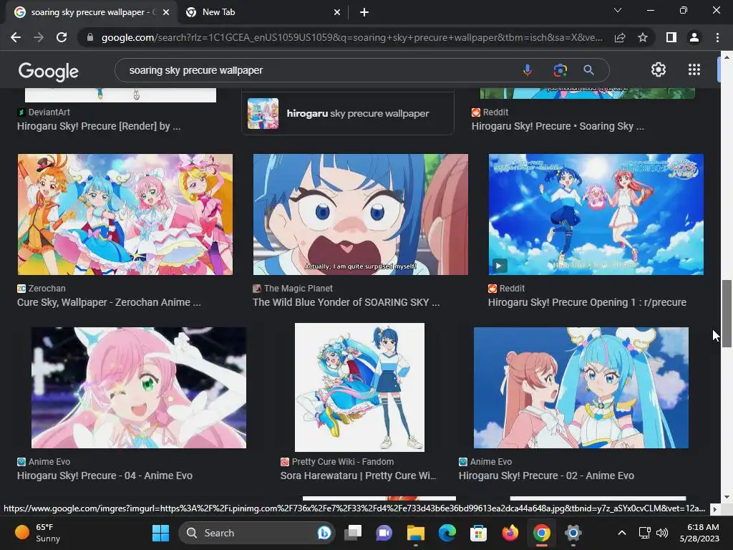
Task: Open Google quick settings gear
Action: 659,69
